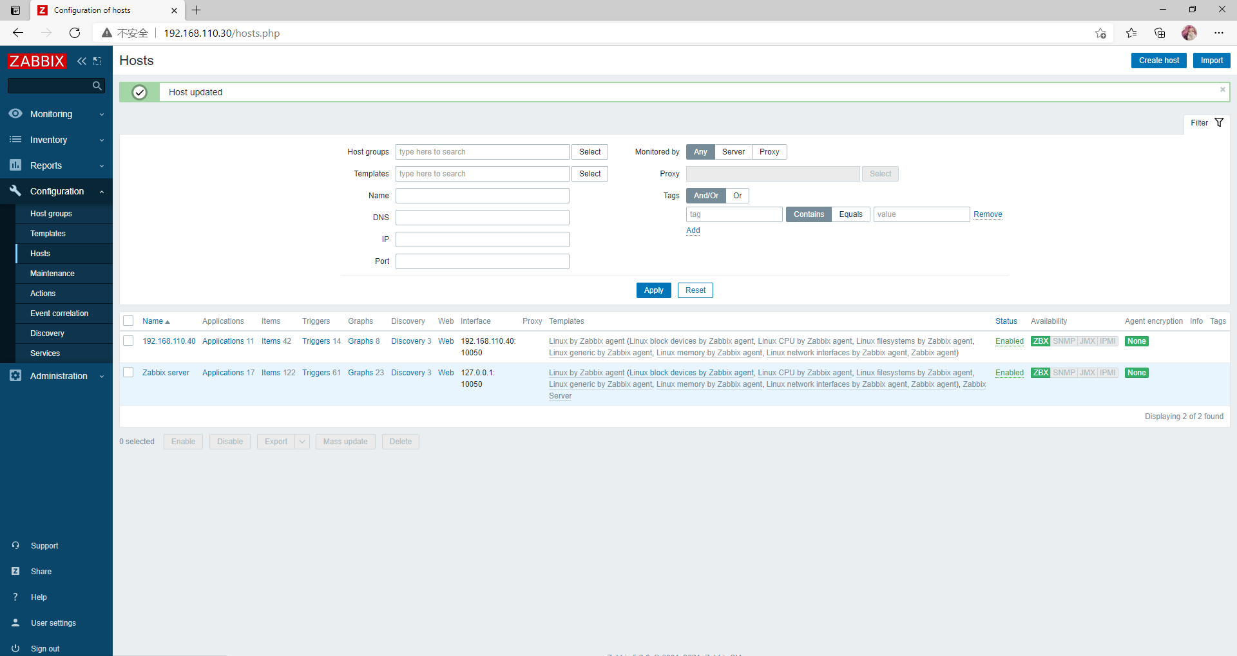This screenshot has width=1237, height=656.
Task: Click the Zabbix logo
Action: coord(37,61)
